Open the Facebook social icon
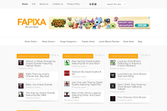 pos(95,4)
